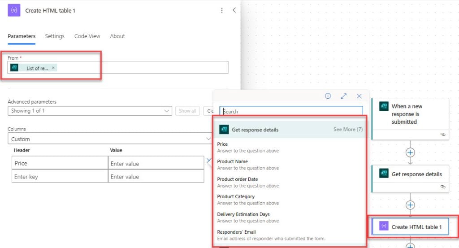Viewport: 459px width, 248px height.
Task: Click the Forms icon on the trigger card
Action: point(384,106)
